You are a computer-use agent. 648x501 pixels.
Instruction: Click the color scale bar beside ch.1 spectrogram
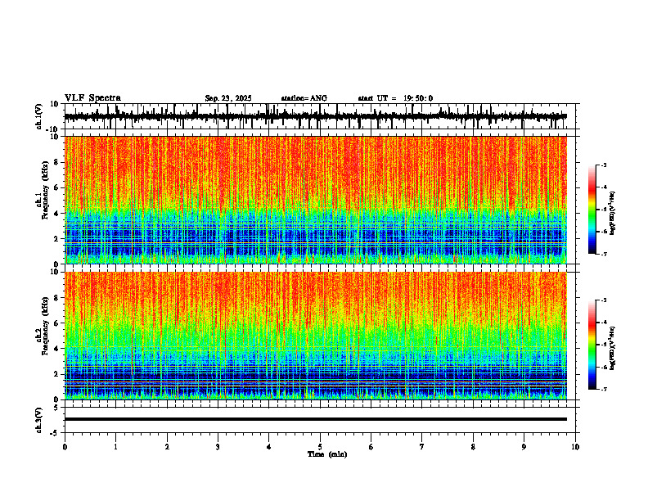[592, 210]
